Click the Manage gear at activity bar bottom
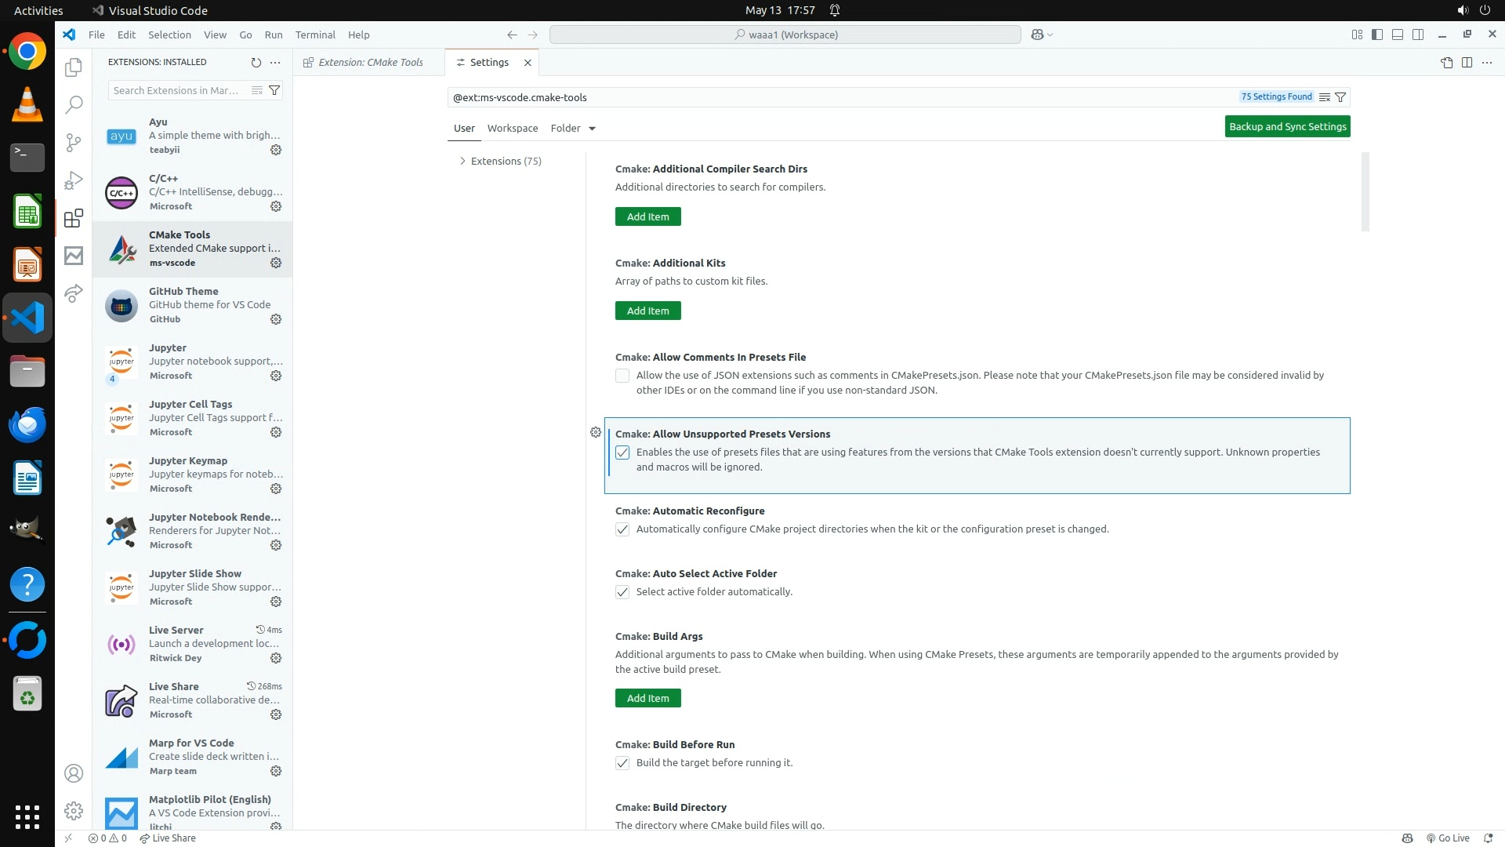Image resolution: width=1505 pixels, height=847 pixels. click(x=74, y=810)
